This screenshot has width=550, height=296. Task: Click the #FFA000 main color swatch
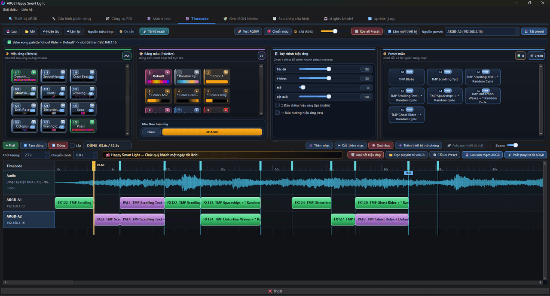click(212, 132)
